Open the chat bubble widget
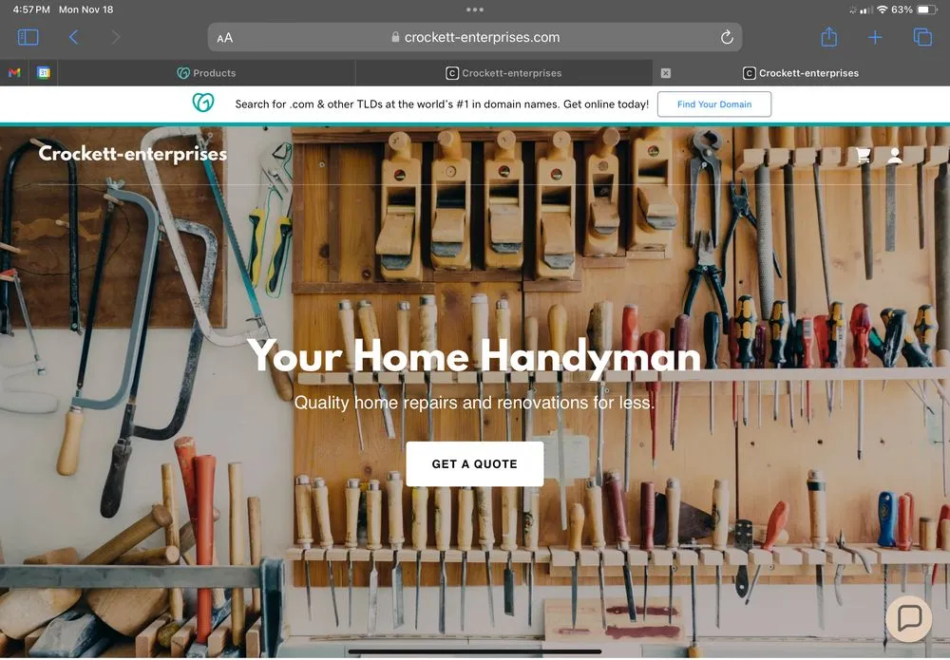 (x=909, y=618)
